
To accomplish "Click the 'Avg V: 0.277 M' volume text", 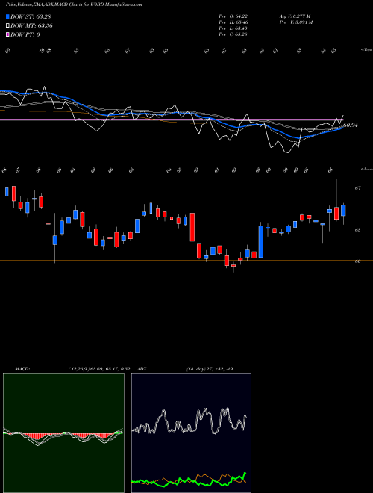I will click(x=295, y=16).
